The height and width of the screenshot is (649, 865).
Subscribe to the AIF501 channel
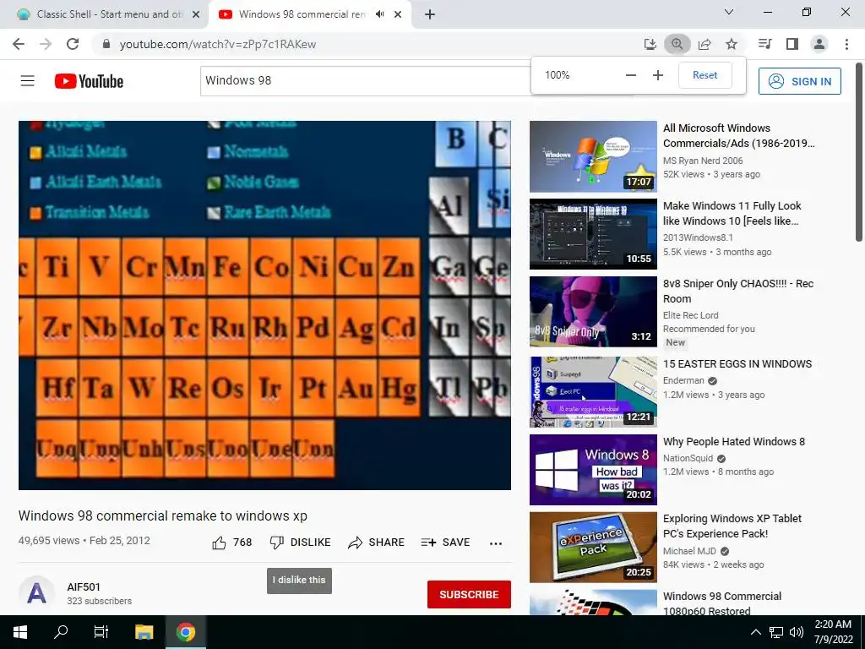coord(469,594)
